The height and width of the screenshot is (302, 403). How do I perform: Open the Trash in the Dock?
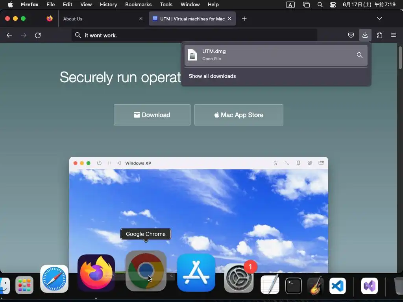pos(398,285)
